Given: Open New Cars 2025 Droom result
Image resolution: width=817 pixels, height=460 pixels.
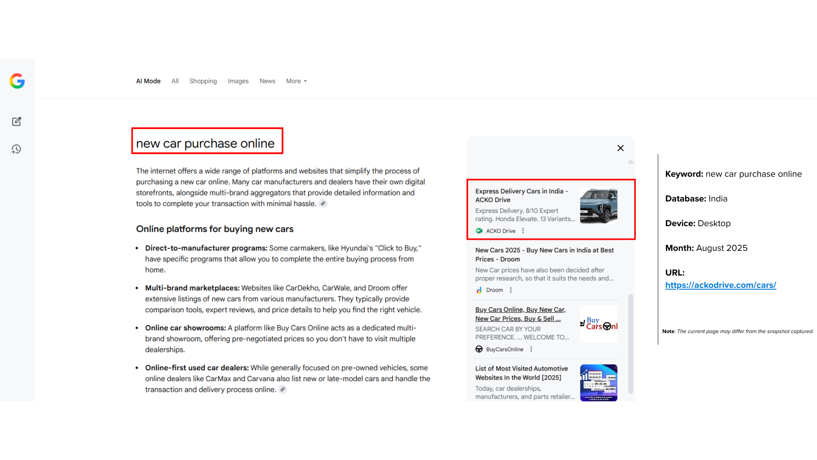Looking at the screenshot, I should (544, 255).
